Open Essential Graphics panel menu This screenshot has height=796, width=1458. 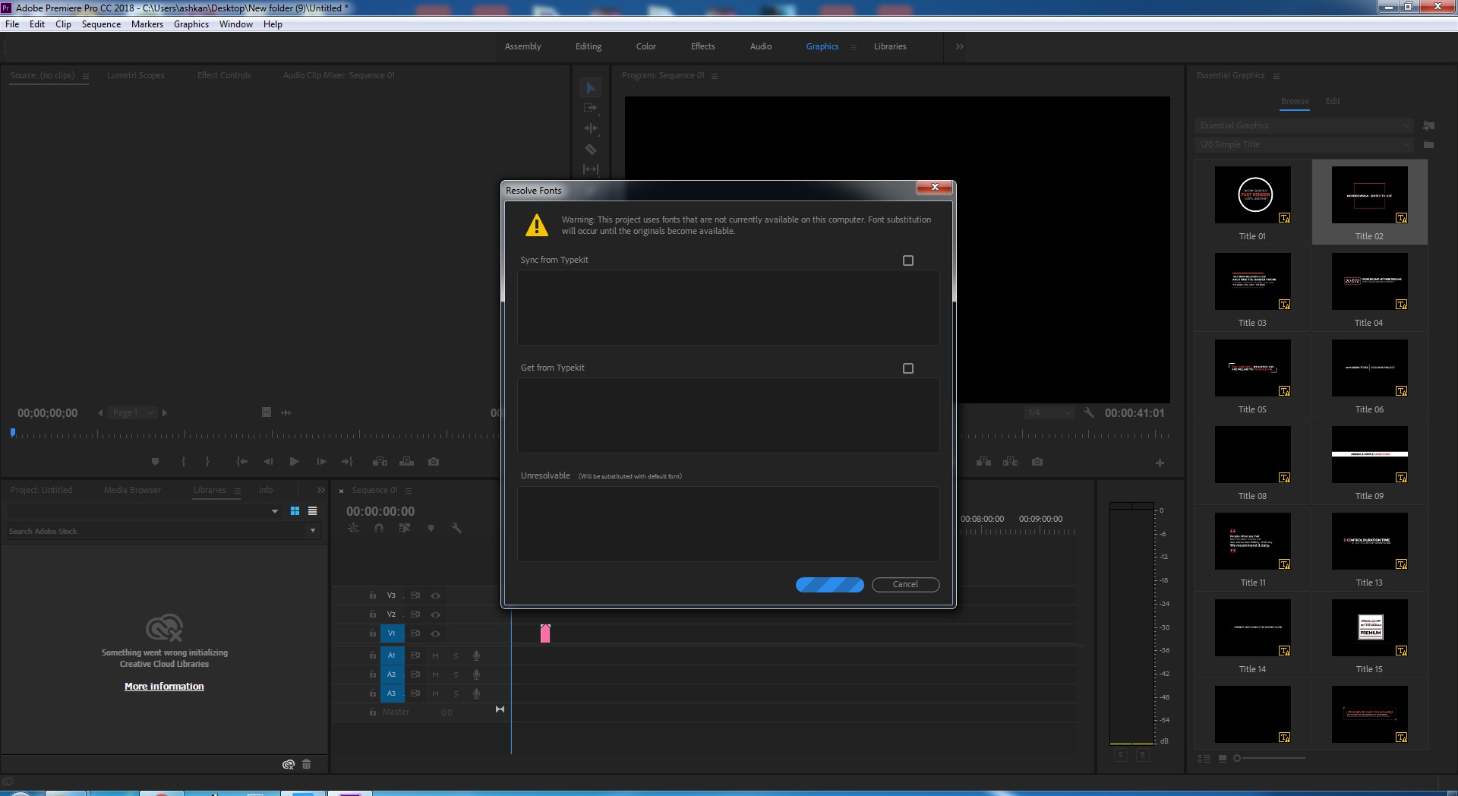point(1277,76)
